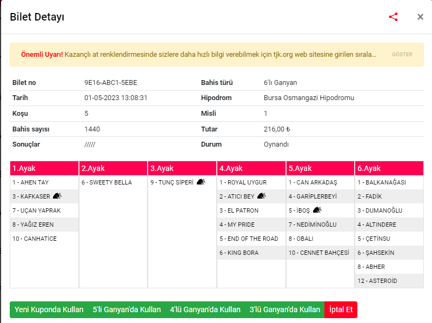Image resolution: width=432 pixels, height=323 pixels.
Task: Select the 5.Ayak column header
Action: tap(320, 168)
